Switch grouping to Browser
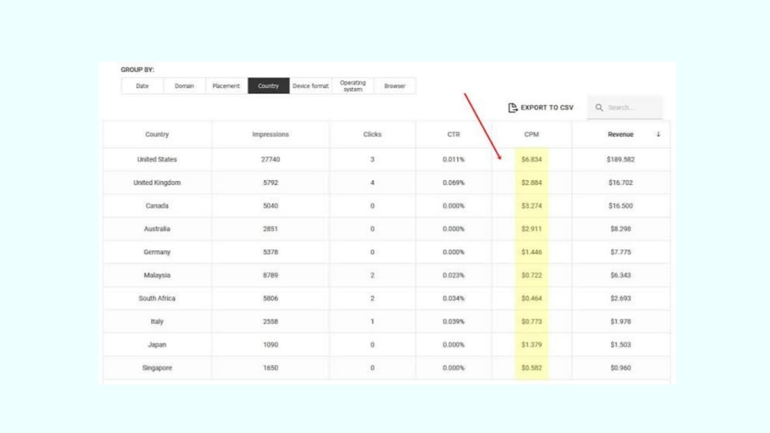The image size is (770, 433). pos(395,85)
